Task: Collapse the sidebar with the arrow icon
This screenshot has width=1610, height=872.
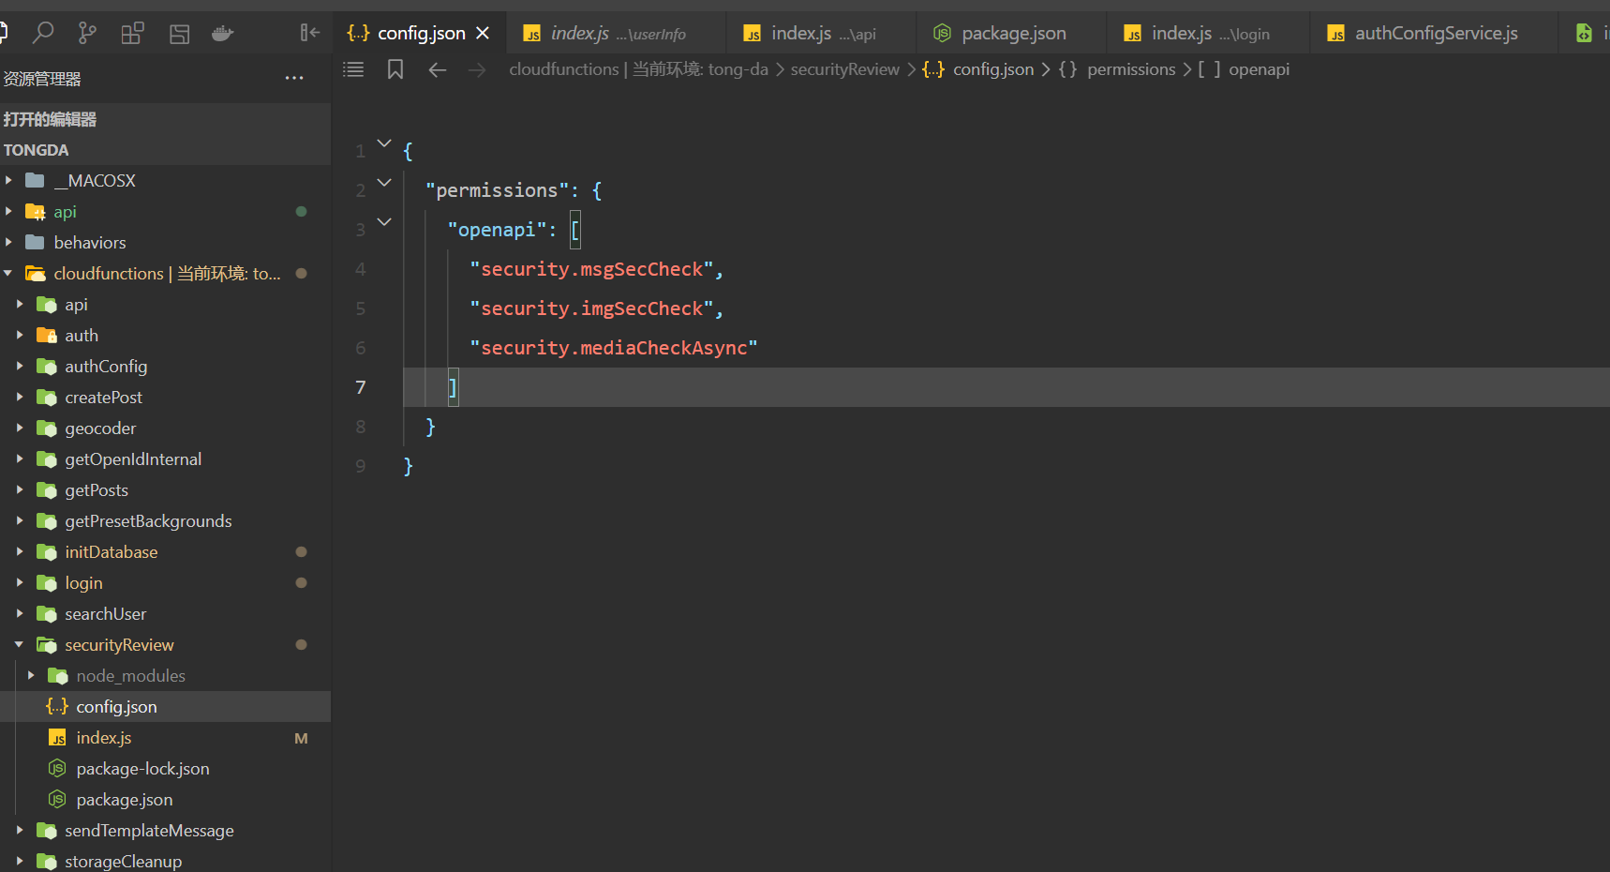Action: tap(309, 33)
